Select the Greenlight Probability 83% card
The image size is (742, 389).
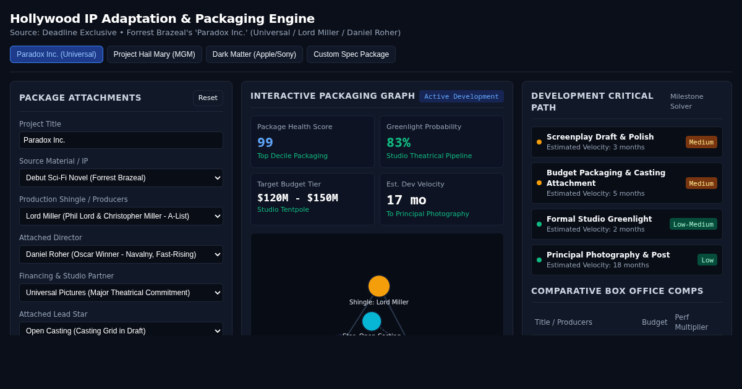441,141
